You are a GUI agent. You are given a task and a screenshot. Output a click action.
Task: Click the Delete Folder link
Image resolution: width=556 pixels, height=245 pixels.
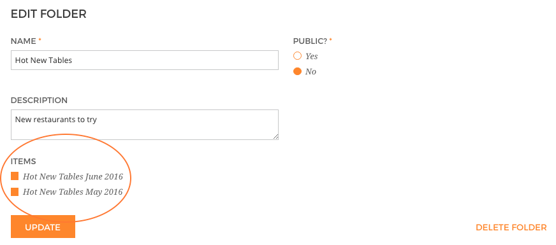pos(511,227)
